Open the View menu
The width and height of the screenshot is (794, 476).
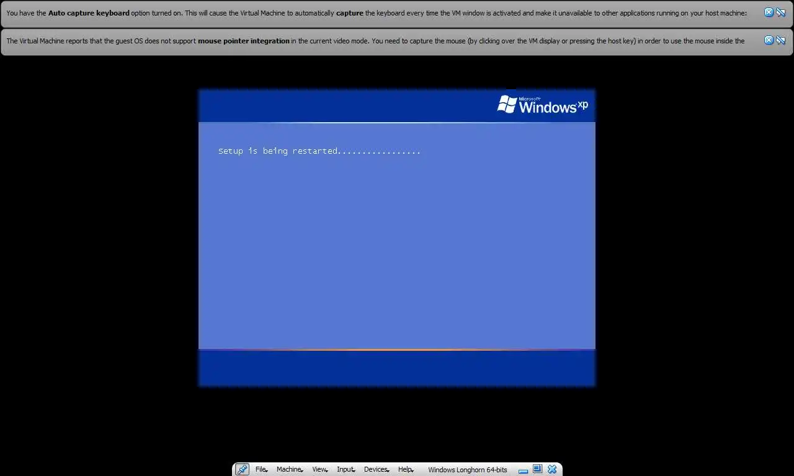pyautogui.click(x=320, y=469)
